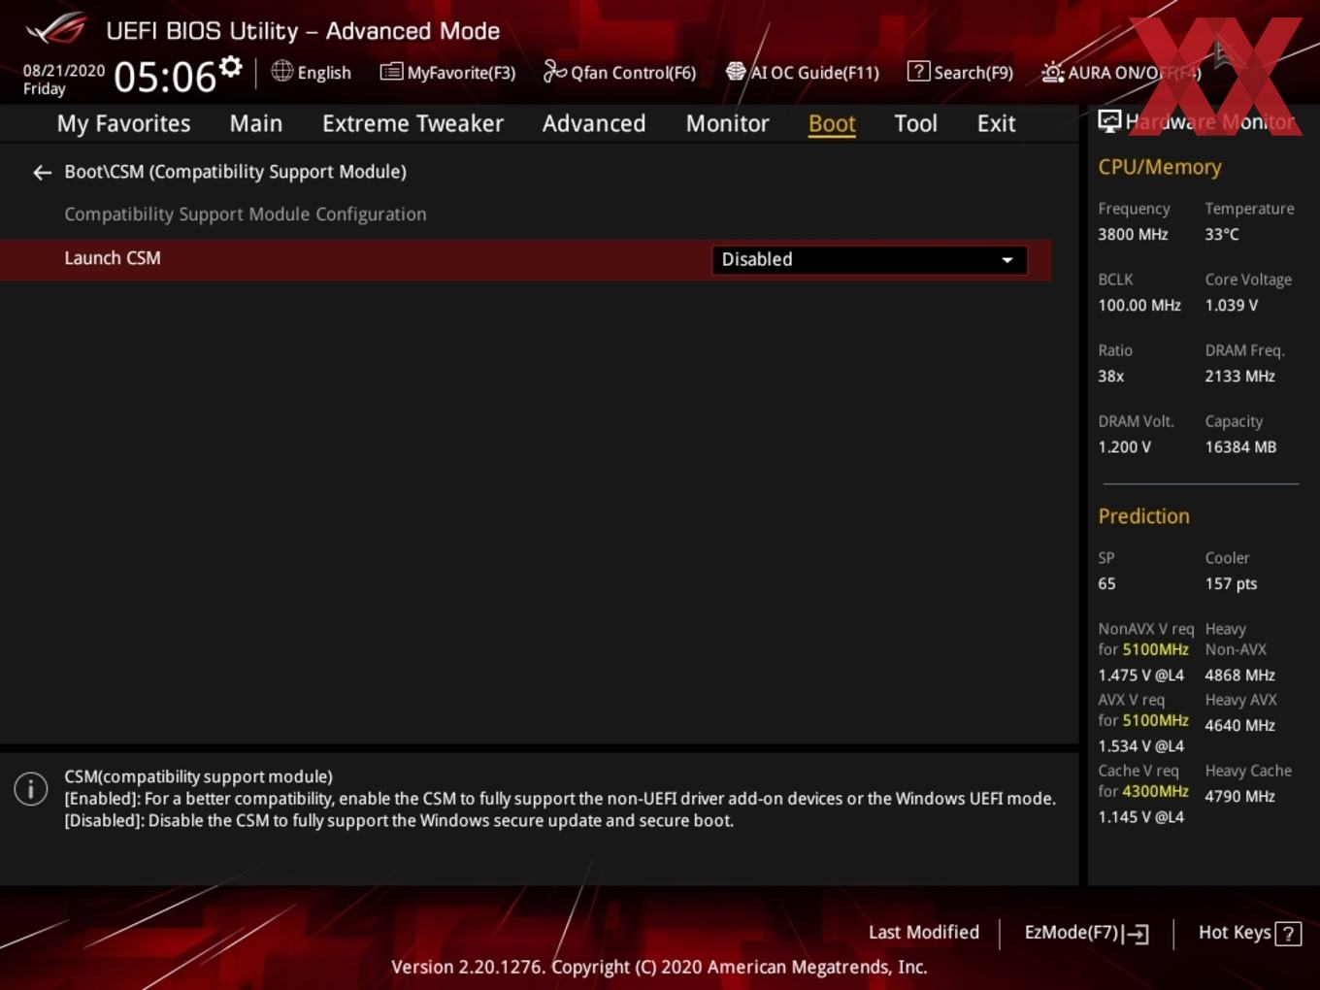Viewport: 1320px width, 990px height.
Task: Click the 4640 MHz Heavy AVX value
Action: click(x=1239, y=725)
